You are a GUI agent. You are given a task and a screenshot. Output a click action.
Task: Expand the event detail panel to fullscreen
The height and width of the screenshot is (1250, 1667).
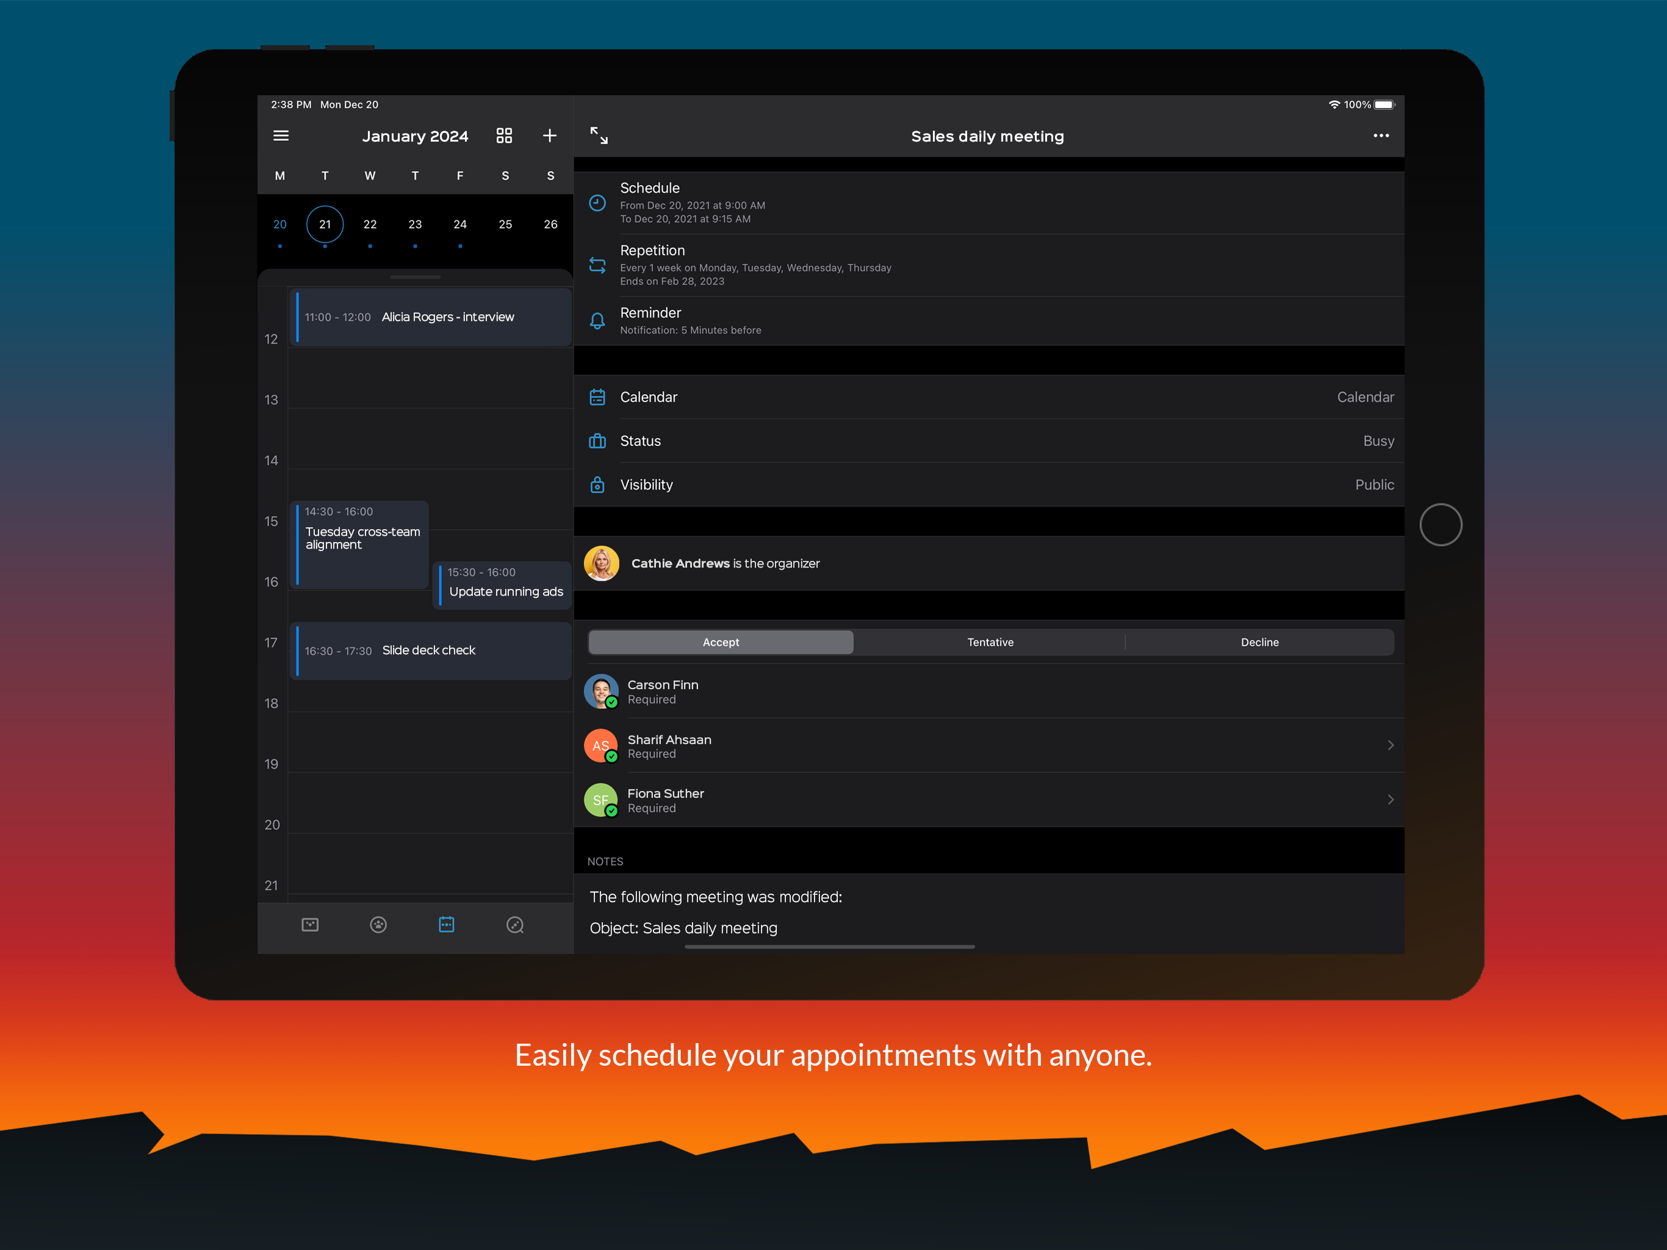click(599, 135)
